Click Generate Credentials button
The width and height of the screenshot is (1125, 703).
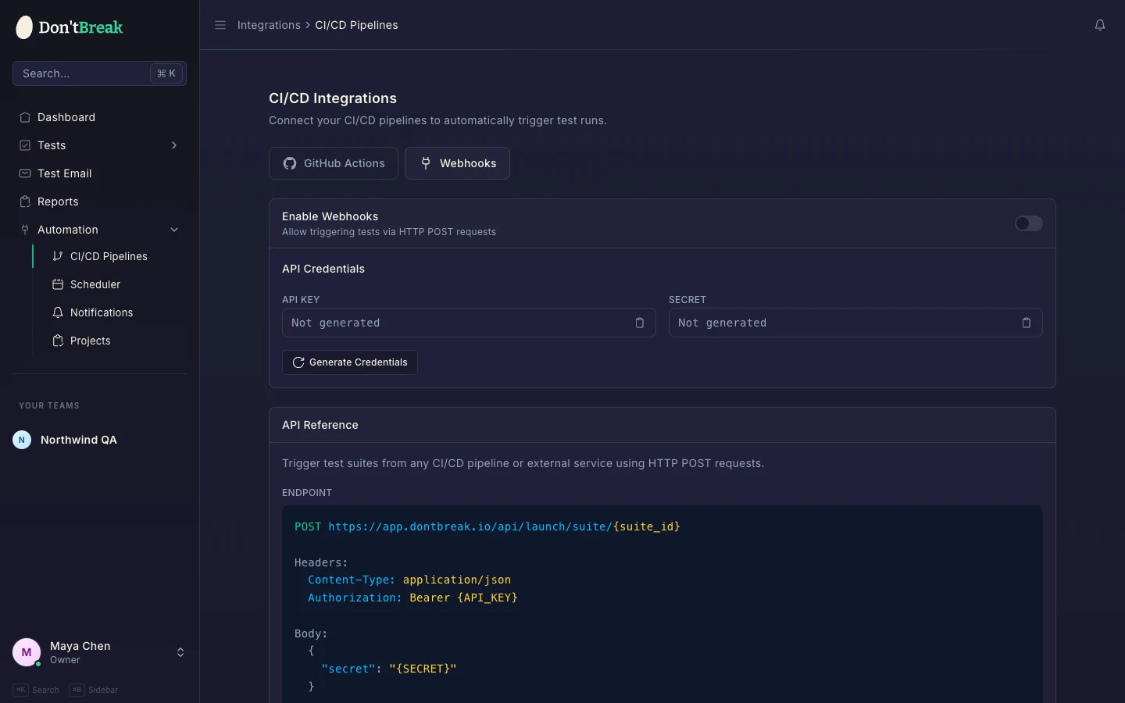click(350, 362)
